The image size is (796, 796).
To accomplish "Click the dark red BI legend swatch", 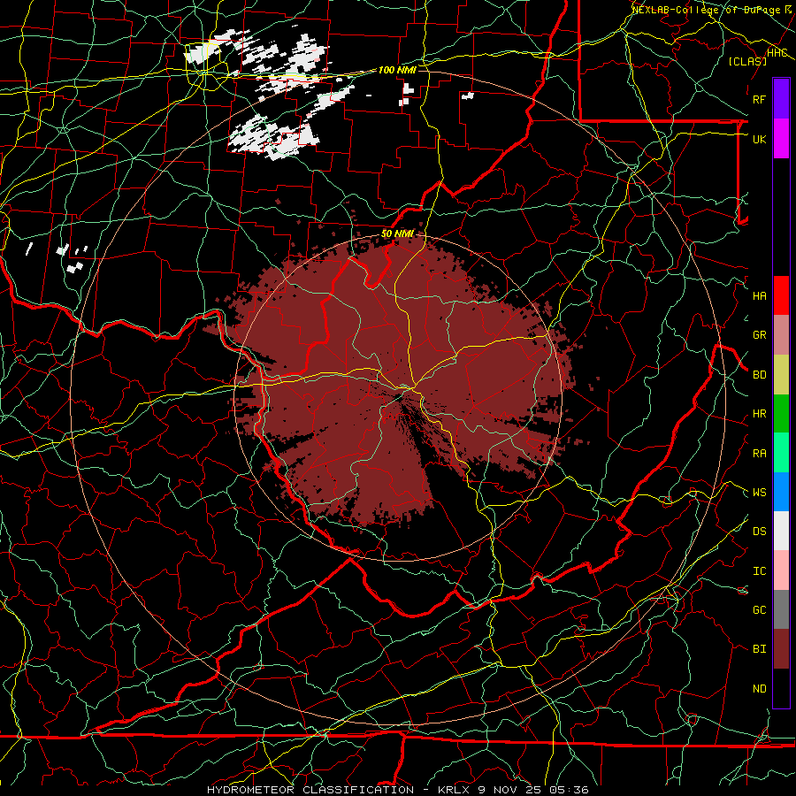I will coord(781,649).
